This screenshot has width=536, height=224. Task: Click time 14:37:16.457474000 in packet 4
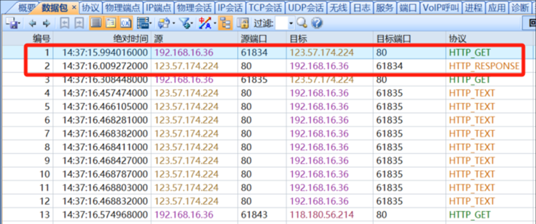pyautogui.click(x=105, y=93)
